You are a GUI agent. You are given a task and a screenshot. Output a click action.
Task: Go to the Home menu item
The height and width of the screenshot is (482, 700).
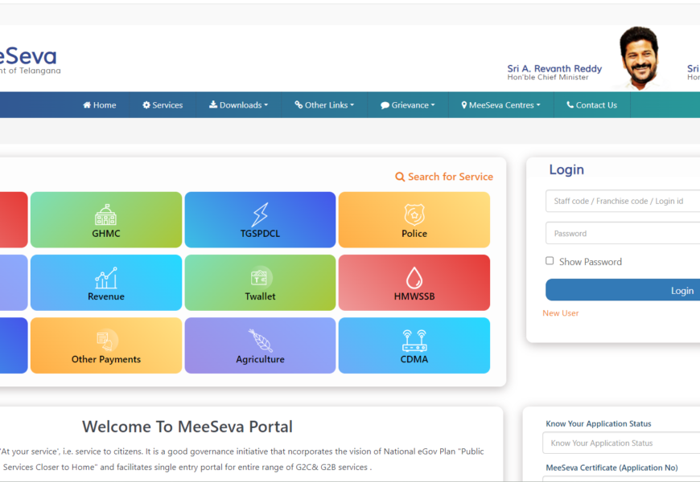[x=100, y=105]
